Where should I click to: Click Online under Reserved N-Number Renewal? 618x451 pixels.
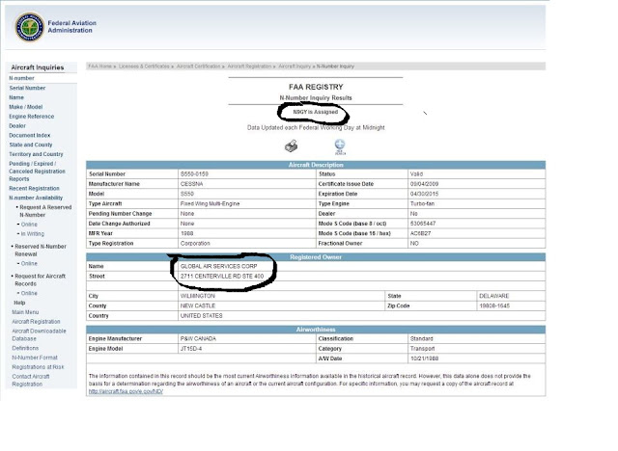pos(29,263)
